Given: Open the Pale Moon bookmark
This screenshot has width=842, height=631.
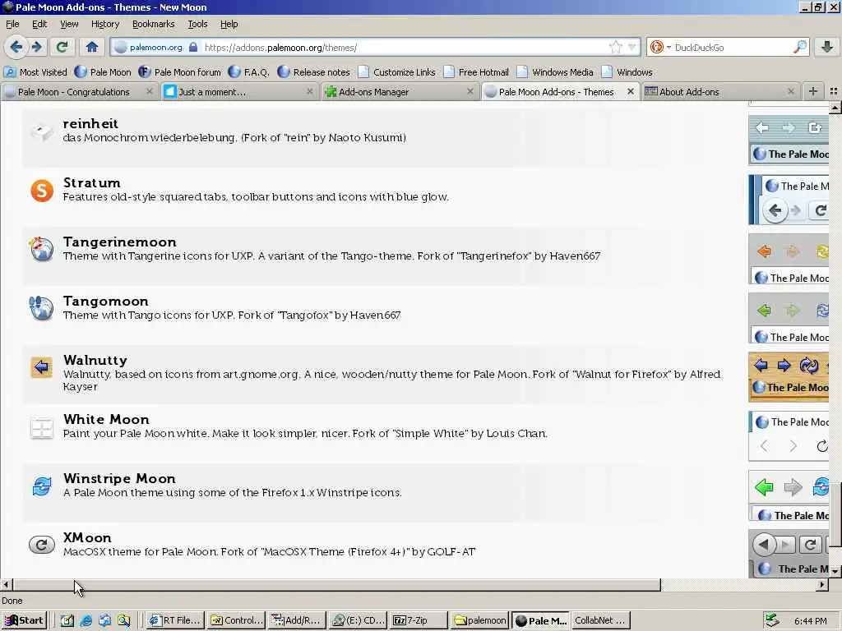Looking at the screenshot, I should click(x=103, y=72).
